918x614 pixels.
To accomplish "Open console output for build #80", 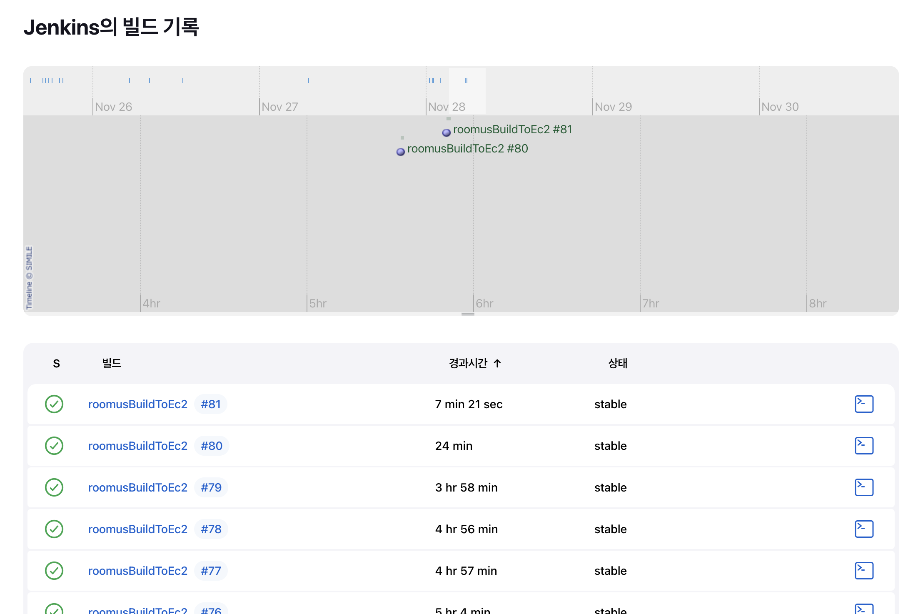I will 863,445.
